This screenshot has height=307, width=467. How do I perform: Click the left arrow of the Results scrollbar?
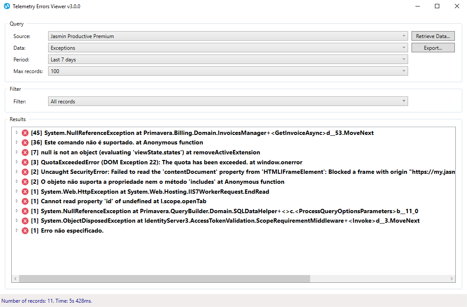[x=16, y=278]
